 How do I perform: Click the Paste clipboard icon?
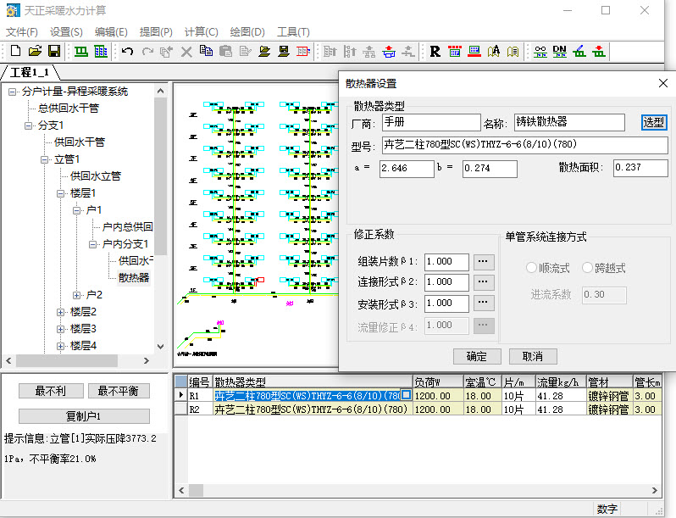pyautogui.click(x=225, y=52)
